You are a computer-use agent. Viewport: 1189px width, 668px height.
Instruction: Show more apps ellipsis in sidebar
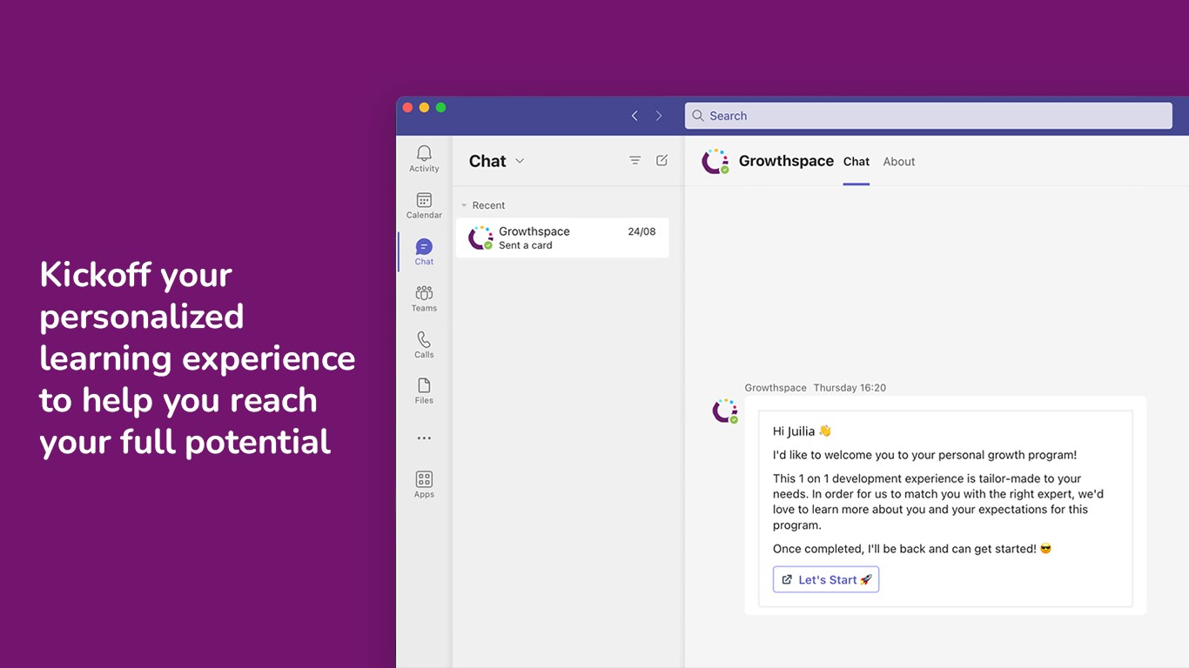424,438
